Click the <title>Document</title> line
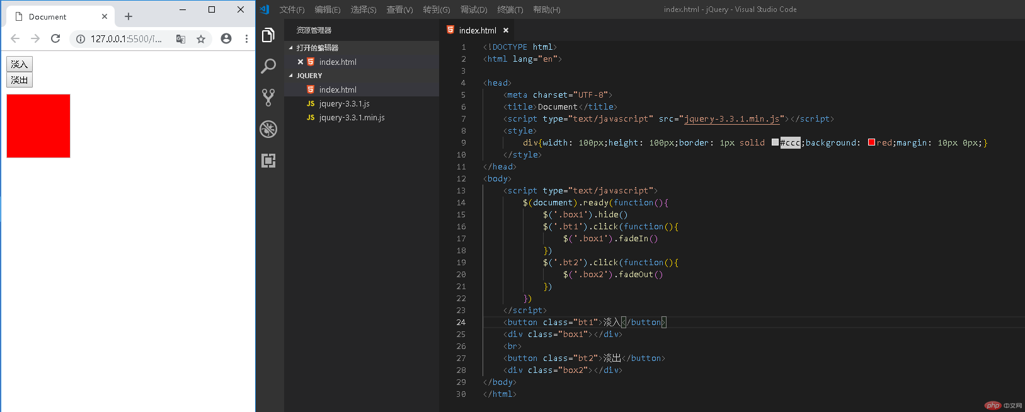 click(x=560, y=106)
